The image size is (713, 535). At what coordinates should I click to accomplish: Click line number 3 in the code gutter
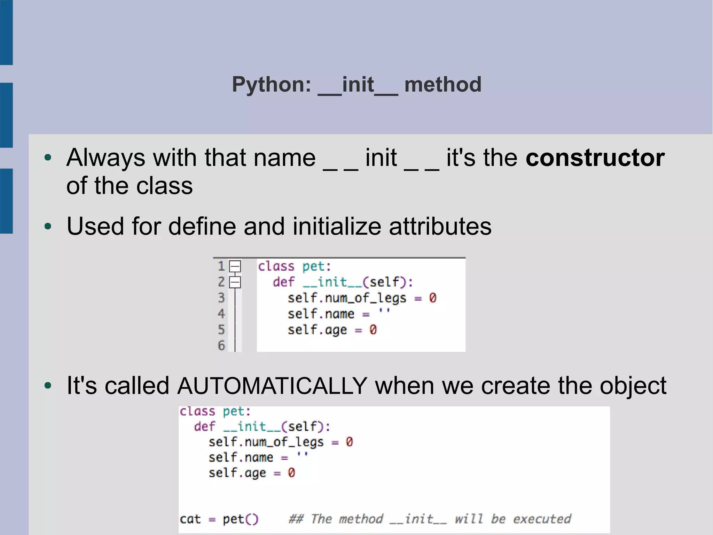click(221, 298)
